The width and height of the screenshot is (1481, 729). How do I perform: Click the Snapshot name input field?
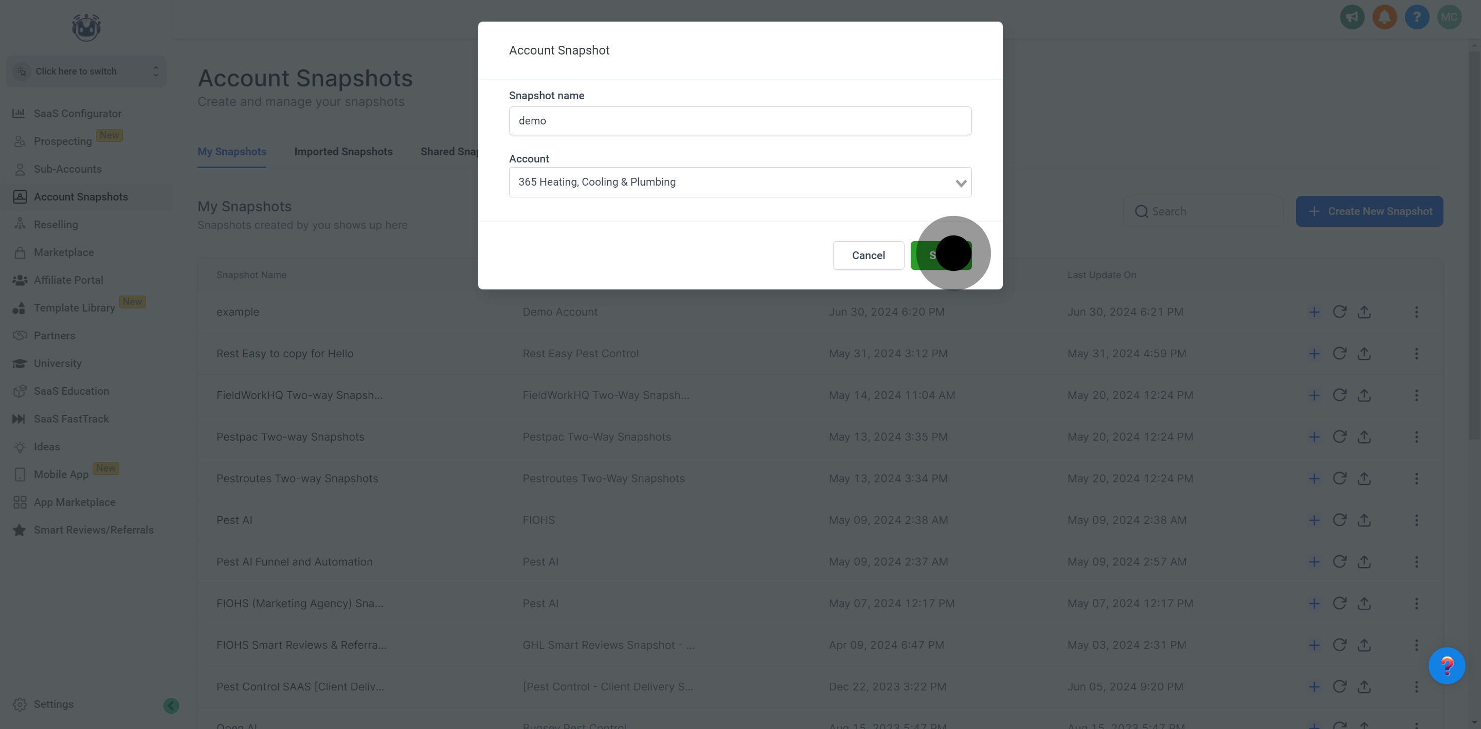click(x=740, y=121)
